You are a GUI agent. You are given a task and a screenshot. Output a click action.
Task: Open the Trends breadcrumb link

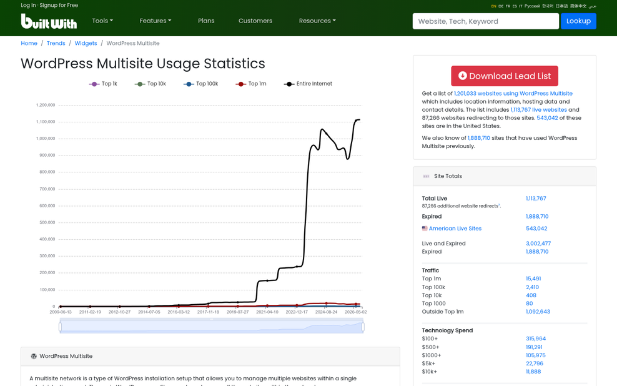[56, 43]
